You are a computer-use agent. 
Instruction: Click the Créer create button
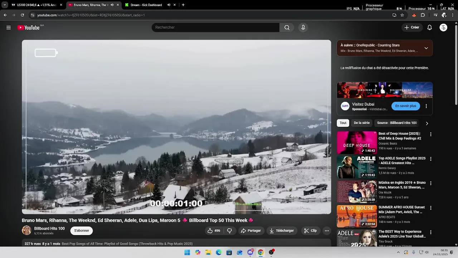412,28
